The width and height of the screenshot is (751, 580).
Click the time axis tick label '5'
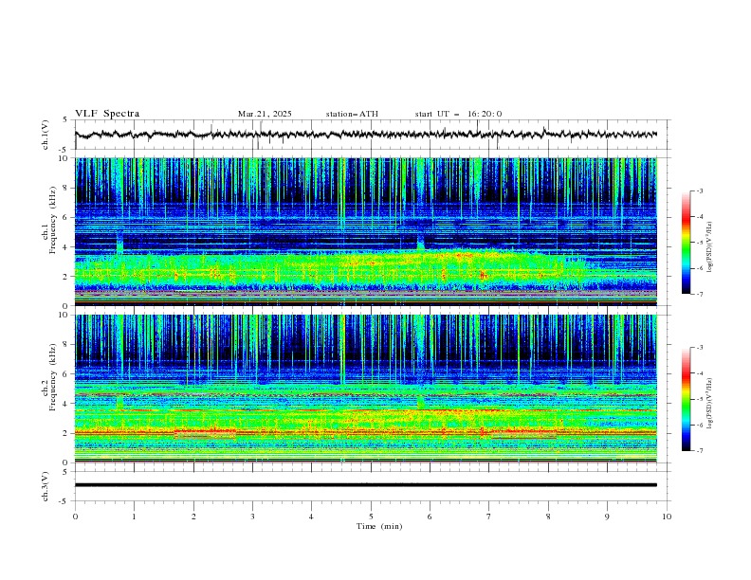[x=371, y=517]
